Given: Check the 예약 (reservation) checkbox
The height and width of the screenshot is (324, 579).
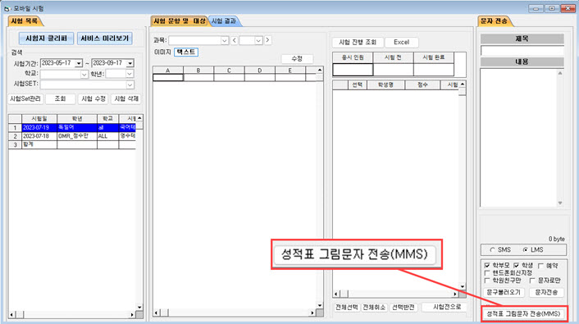Looking at the screenshot, I should click(541, 266).
